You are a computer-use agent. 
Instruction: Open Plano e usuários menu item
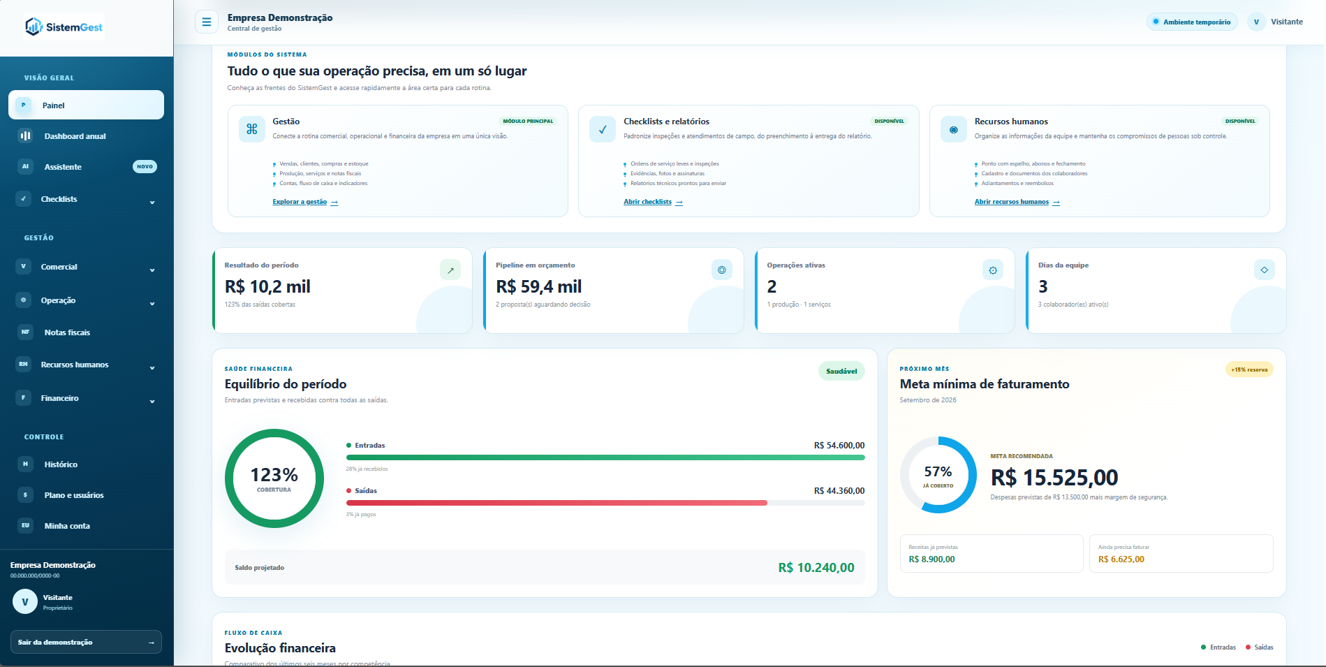click(x=86, y=494)
